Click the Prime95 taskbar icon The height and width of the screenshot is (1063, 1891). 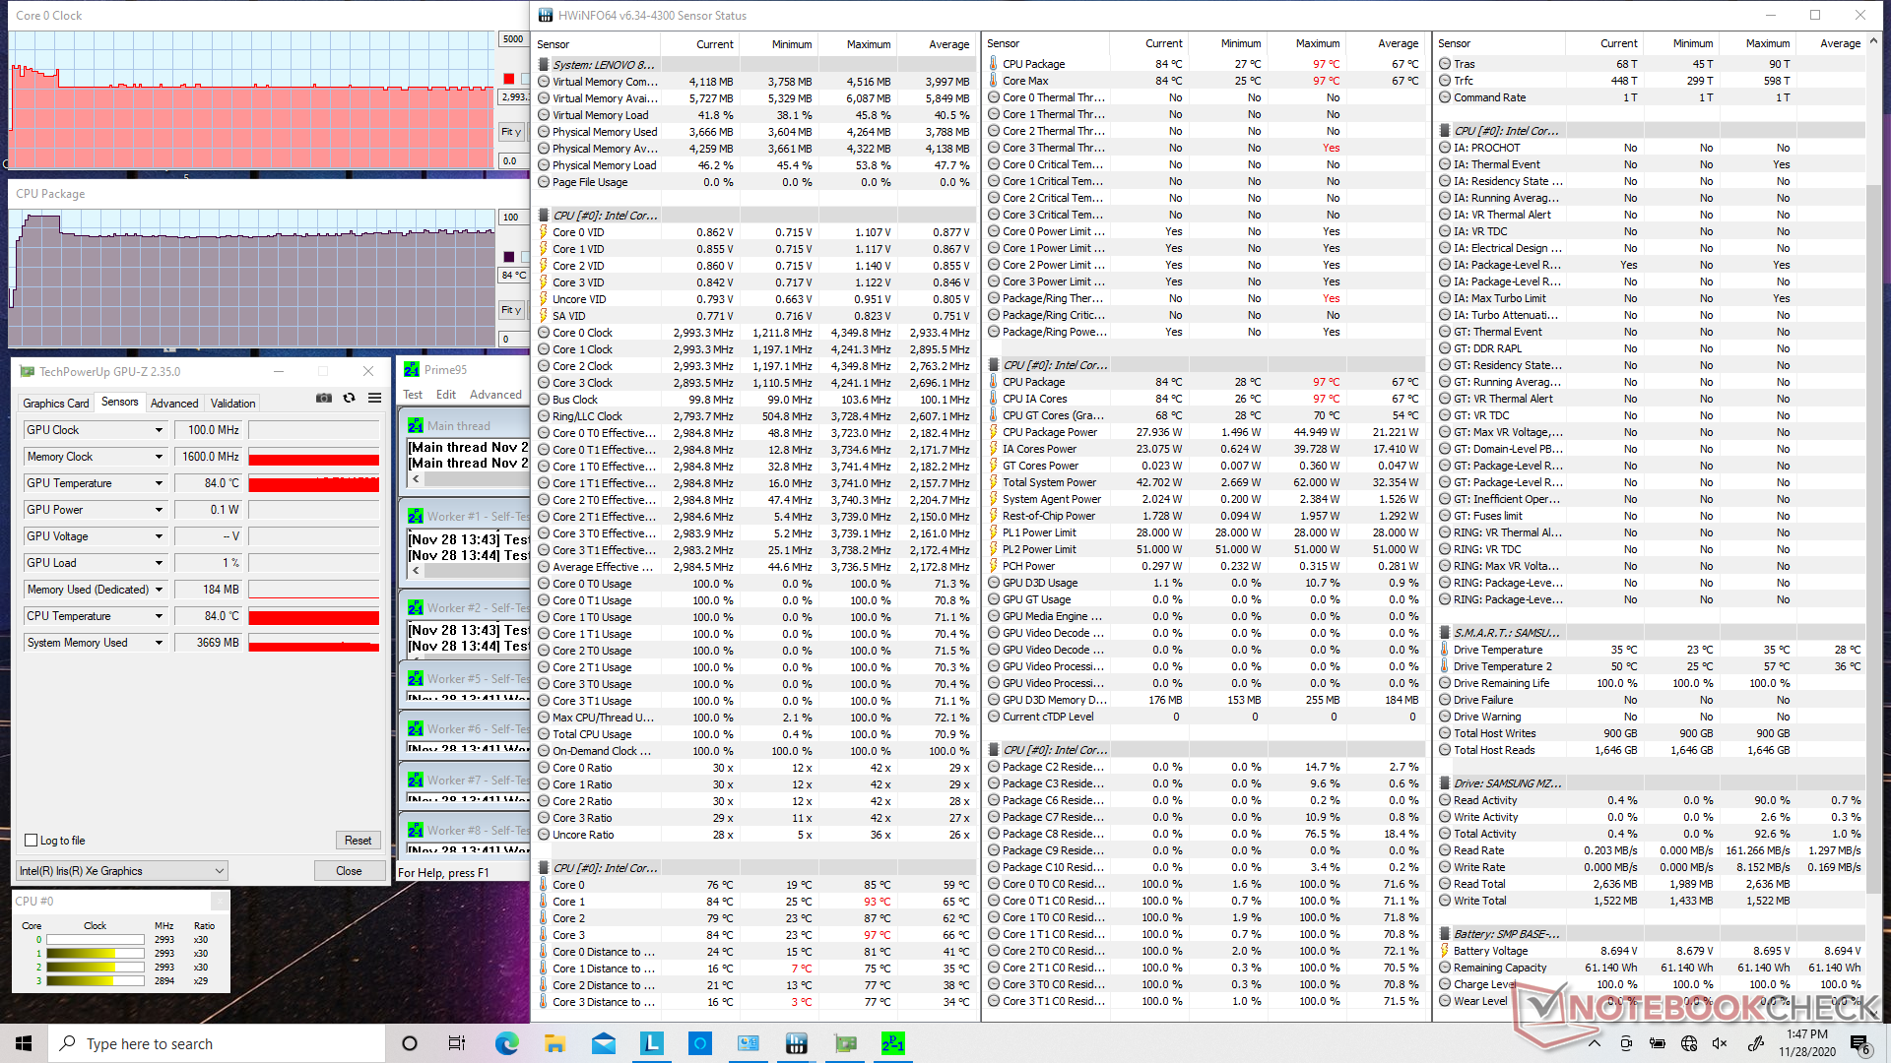[x=892, y=1043]
